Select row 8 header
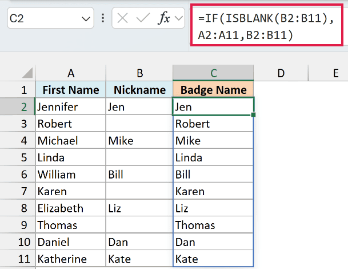Image resolution: width=348 pixels, height=269 pixels. pos(18,208)
